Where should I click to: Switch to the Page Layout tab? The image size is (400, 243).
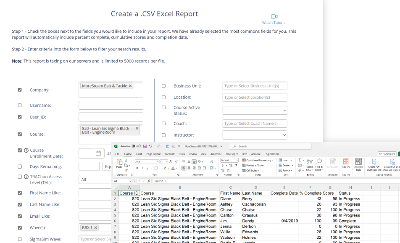(x=153, y=154)
